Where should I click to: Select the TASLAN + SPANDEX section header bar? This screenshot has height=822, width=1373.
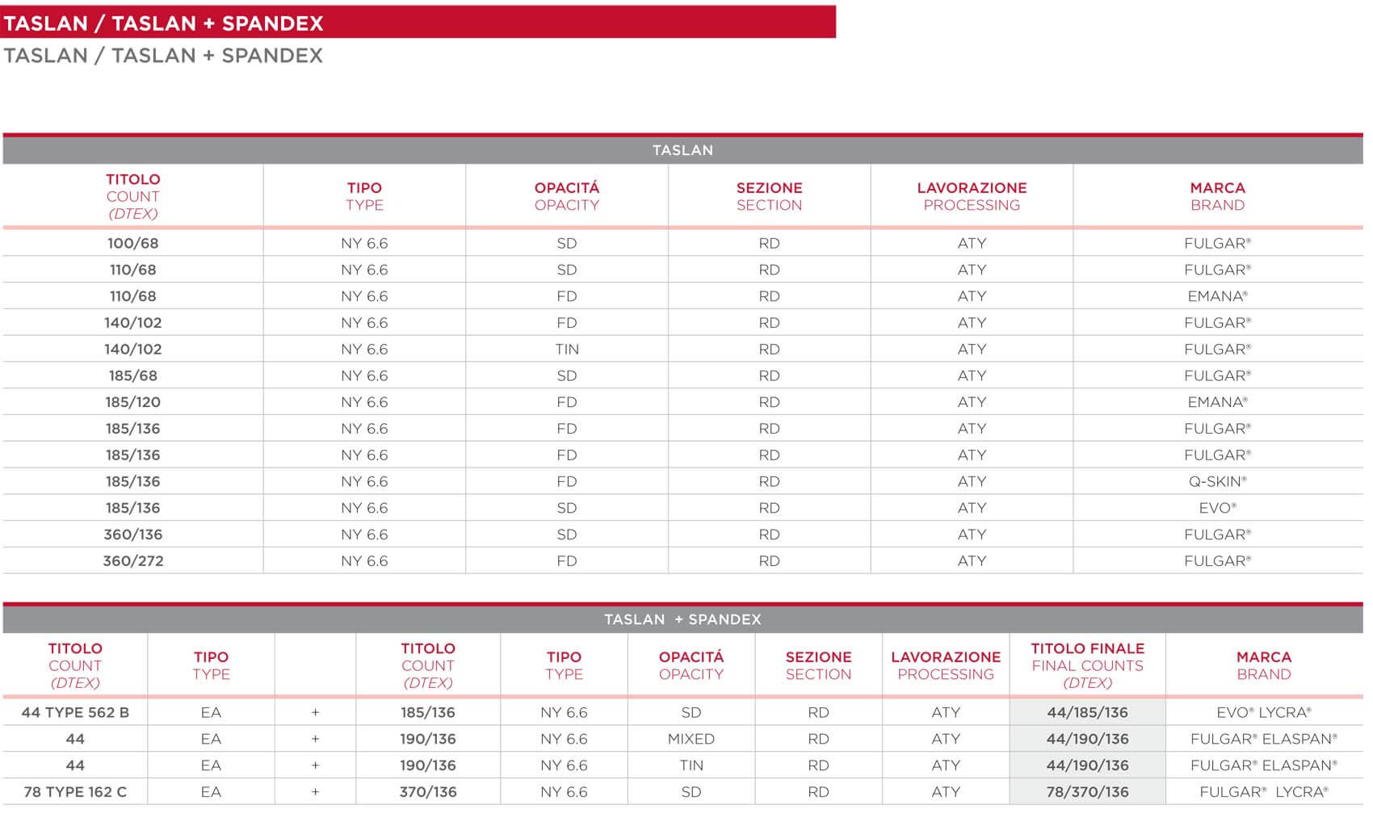point(682,619)
